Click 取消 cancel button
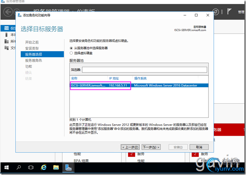Screen dimensions: 246x175 pyautogui.click(x=199, y=147)
